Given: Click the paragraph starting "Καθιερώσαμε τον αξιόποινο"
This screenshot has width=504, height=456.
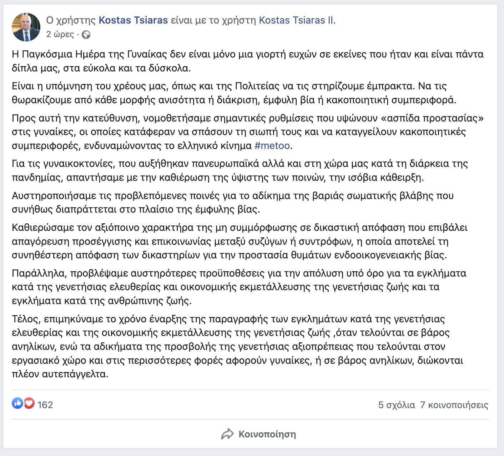Looking at the screenshot, I should click(240, 241).
